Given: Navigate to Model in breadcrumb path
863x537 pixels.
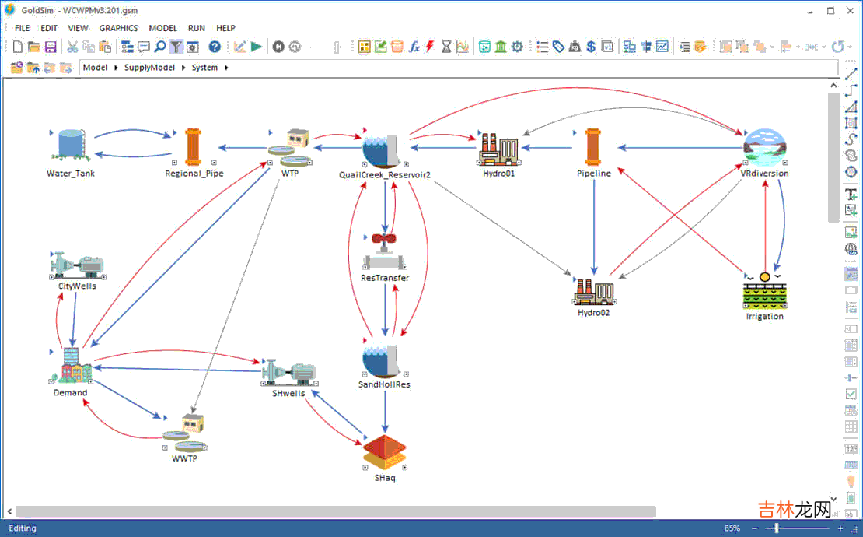Looking at the screenshot, I should pos(95,68).
